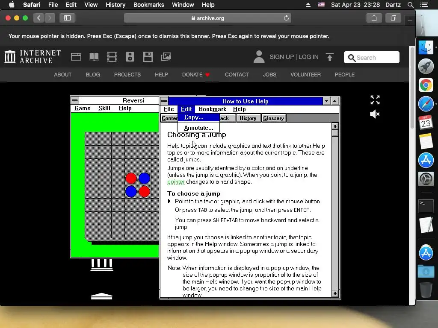Screen dimensions: 438x328
Task: Choose Annotate... from the Edit menu
Action: [x=198, y=128]
